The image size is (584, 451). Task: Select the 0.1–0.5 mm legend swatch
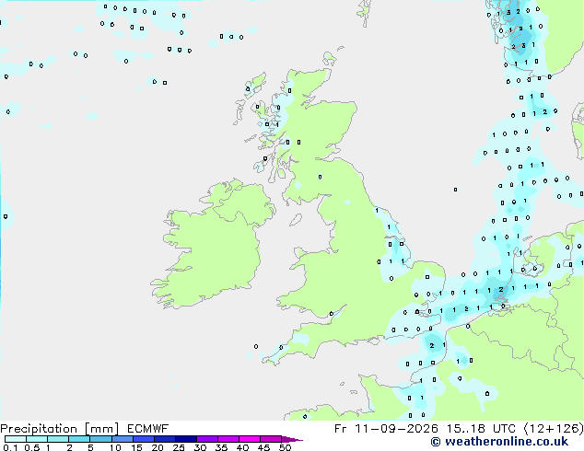(x=16, y=439)
